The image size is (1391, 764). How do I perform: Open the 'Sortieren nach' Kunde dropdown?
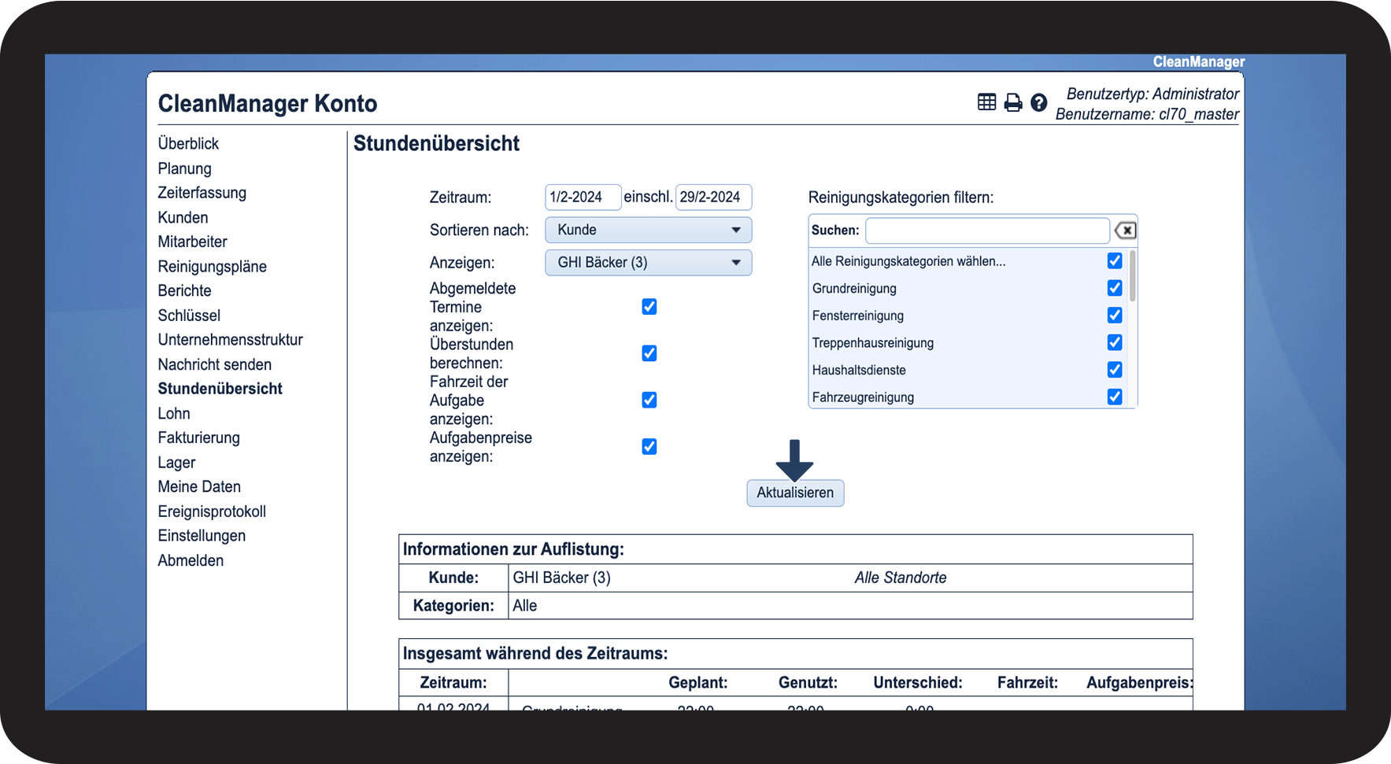(x=648, y=231)
